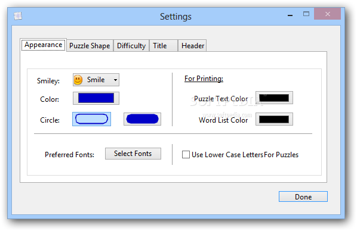
Task: Select the Header tab
Action: point(192,46)
